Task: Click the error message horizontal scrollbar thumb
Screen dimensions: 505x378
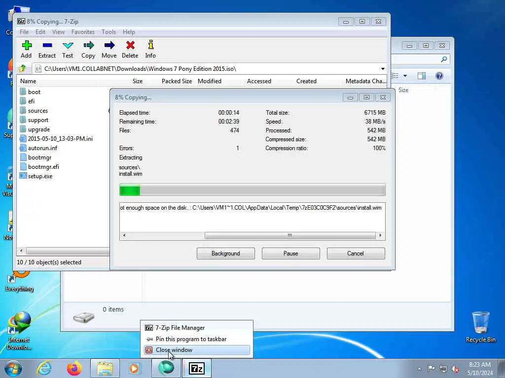Action: point(290,236)
